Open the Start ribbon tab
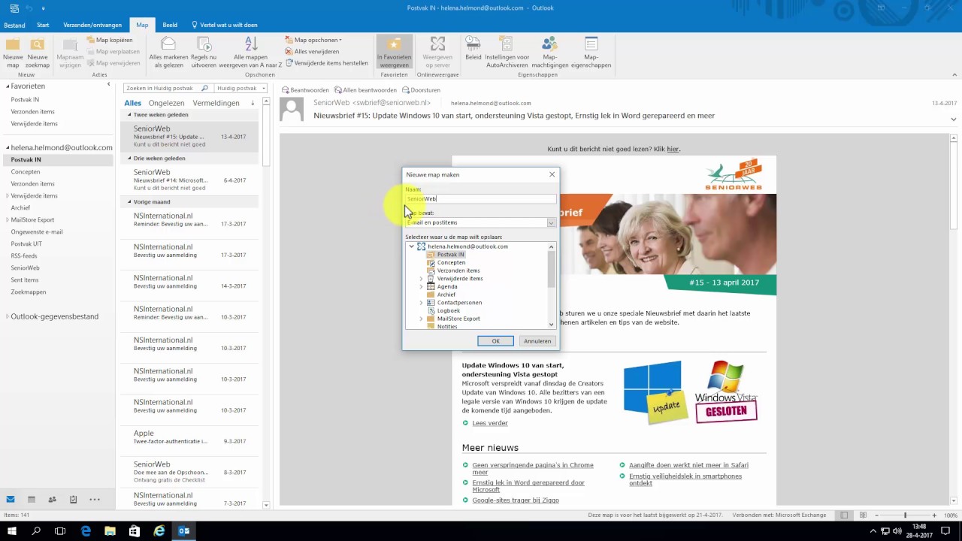 44,25
